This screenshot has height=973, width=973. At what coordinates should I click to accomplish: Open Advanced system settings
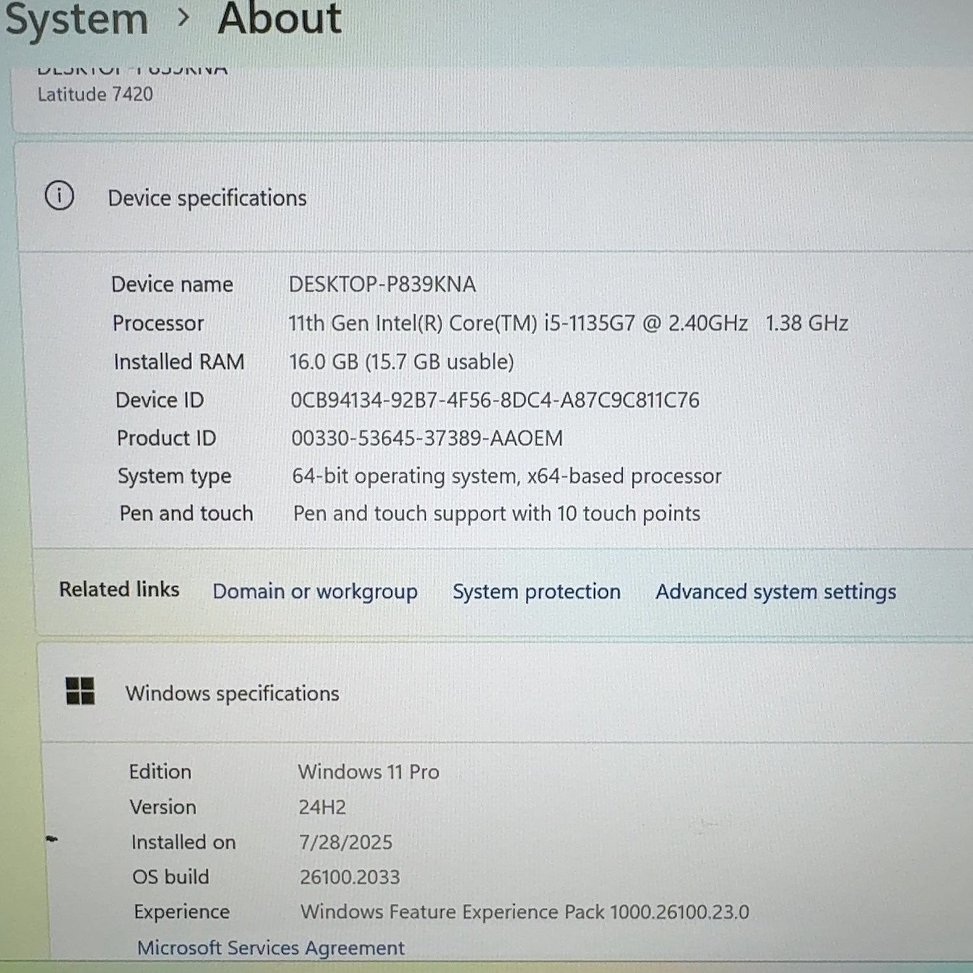click(x=776, y=592)
